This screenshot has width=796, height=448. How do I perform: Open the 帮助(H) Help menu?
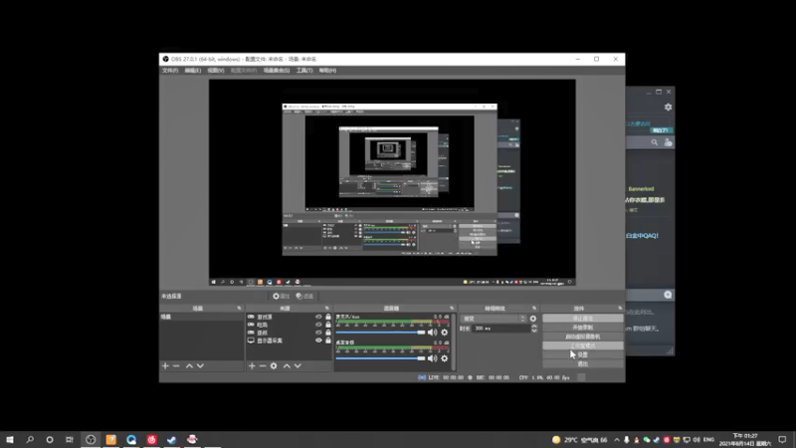click(327, 71)
